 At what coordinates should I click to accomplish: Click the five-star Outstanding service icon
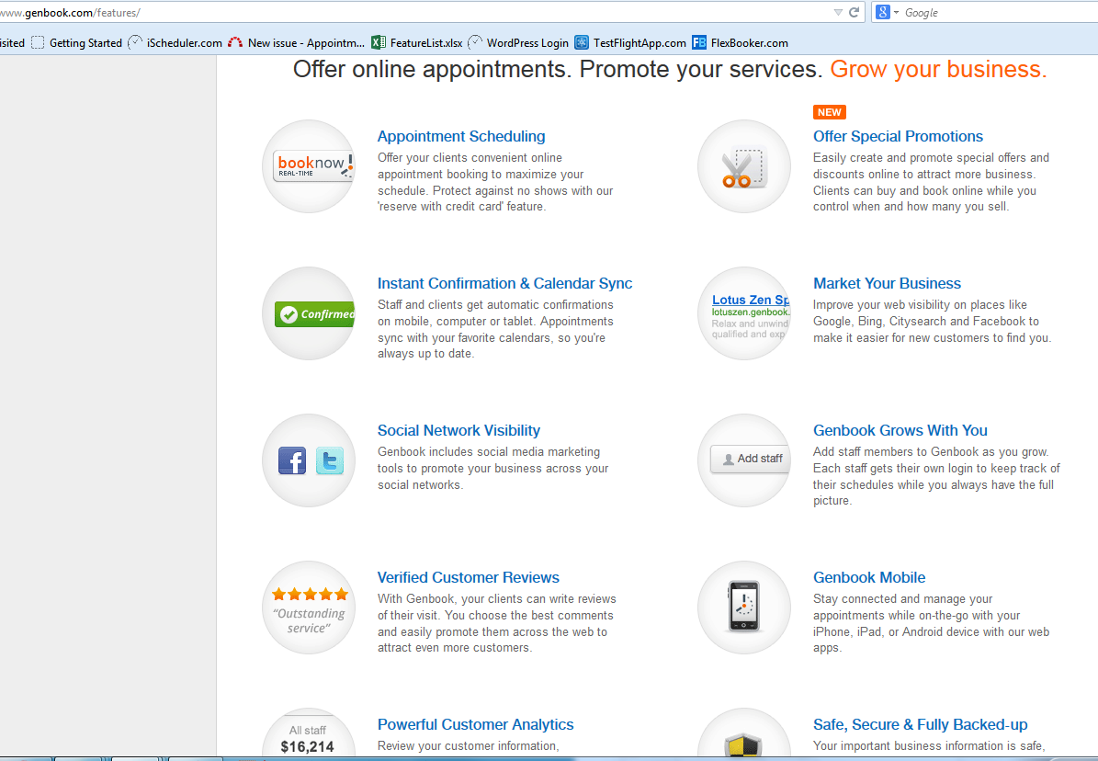309,608
